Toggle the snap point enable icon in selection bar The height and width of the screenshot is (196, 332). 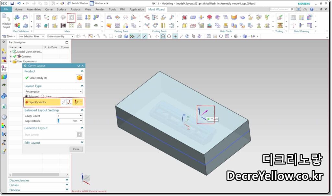[132, 36]
